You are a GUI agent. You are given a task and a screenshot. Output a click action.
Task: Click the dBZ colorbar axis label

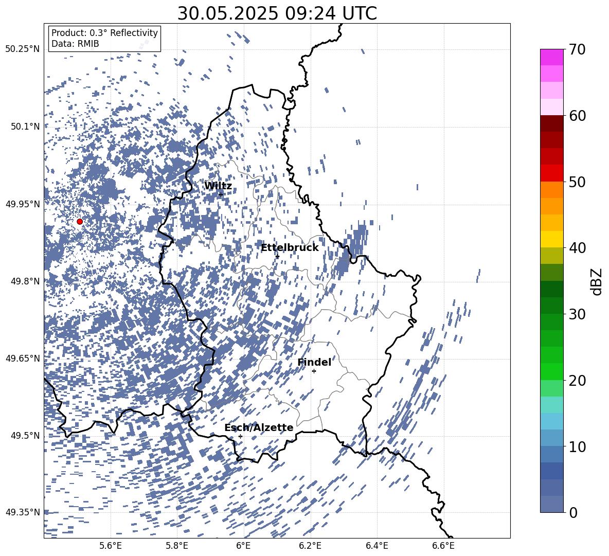tap(596, 281)
